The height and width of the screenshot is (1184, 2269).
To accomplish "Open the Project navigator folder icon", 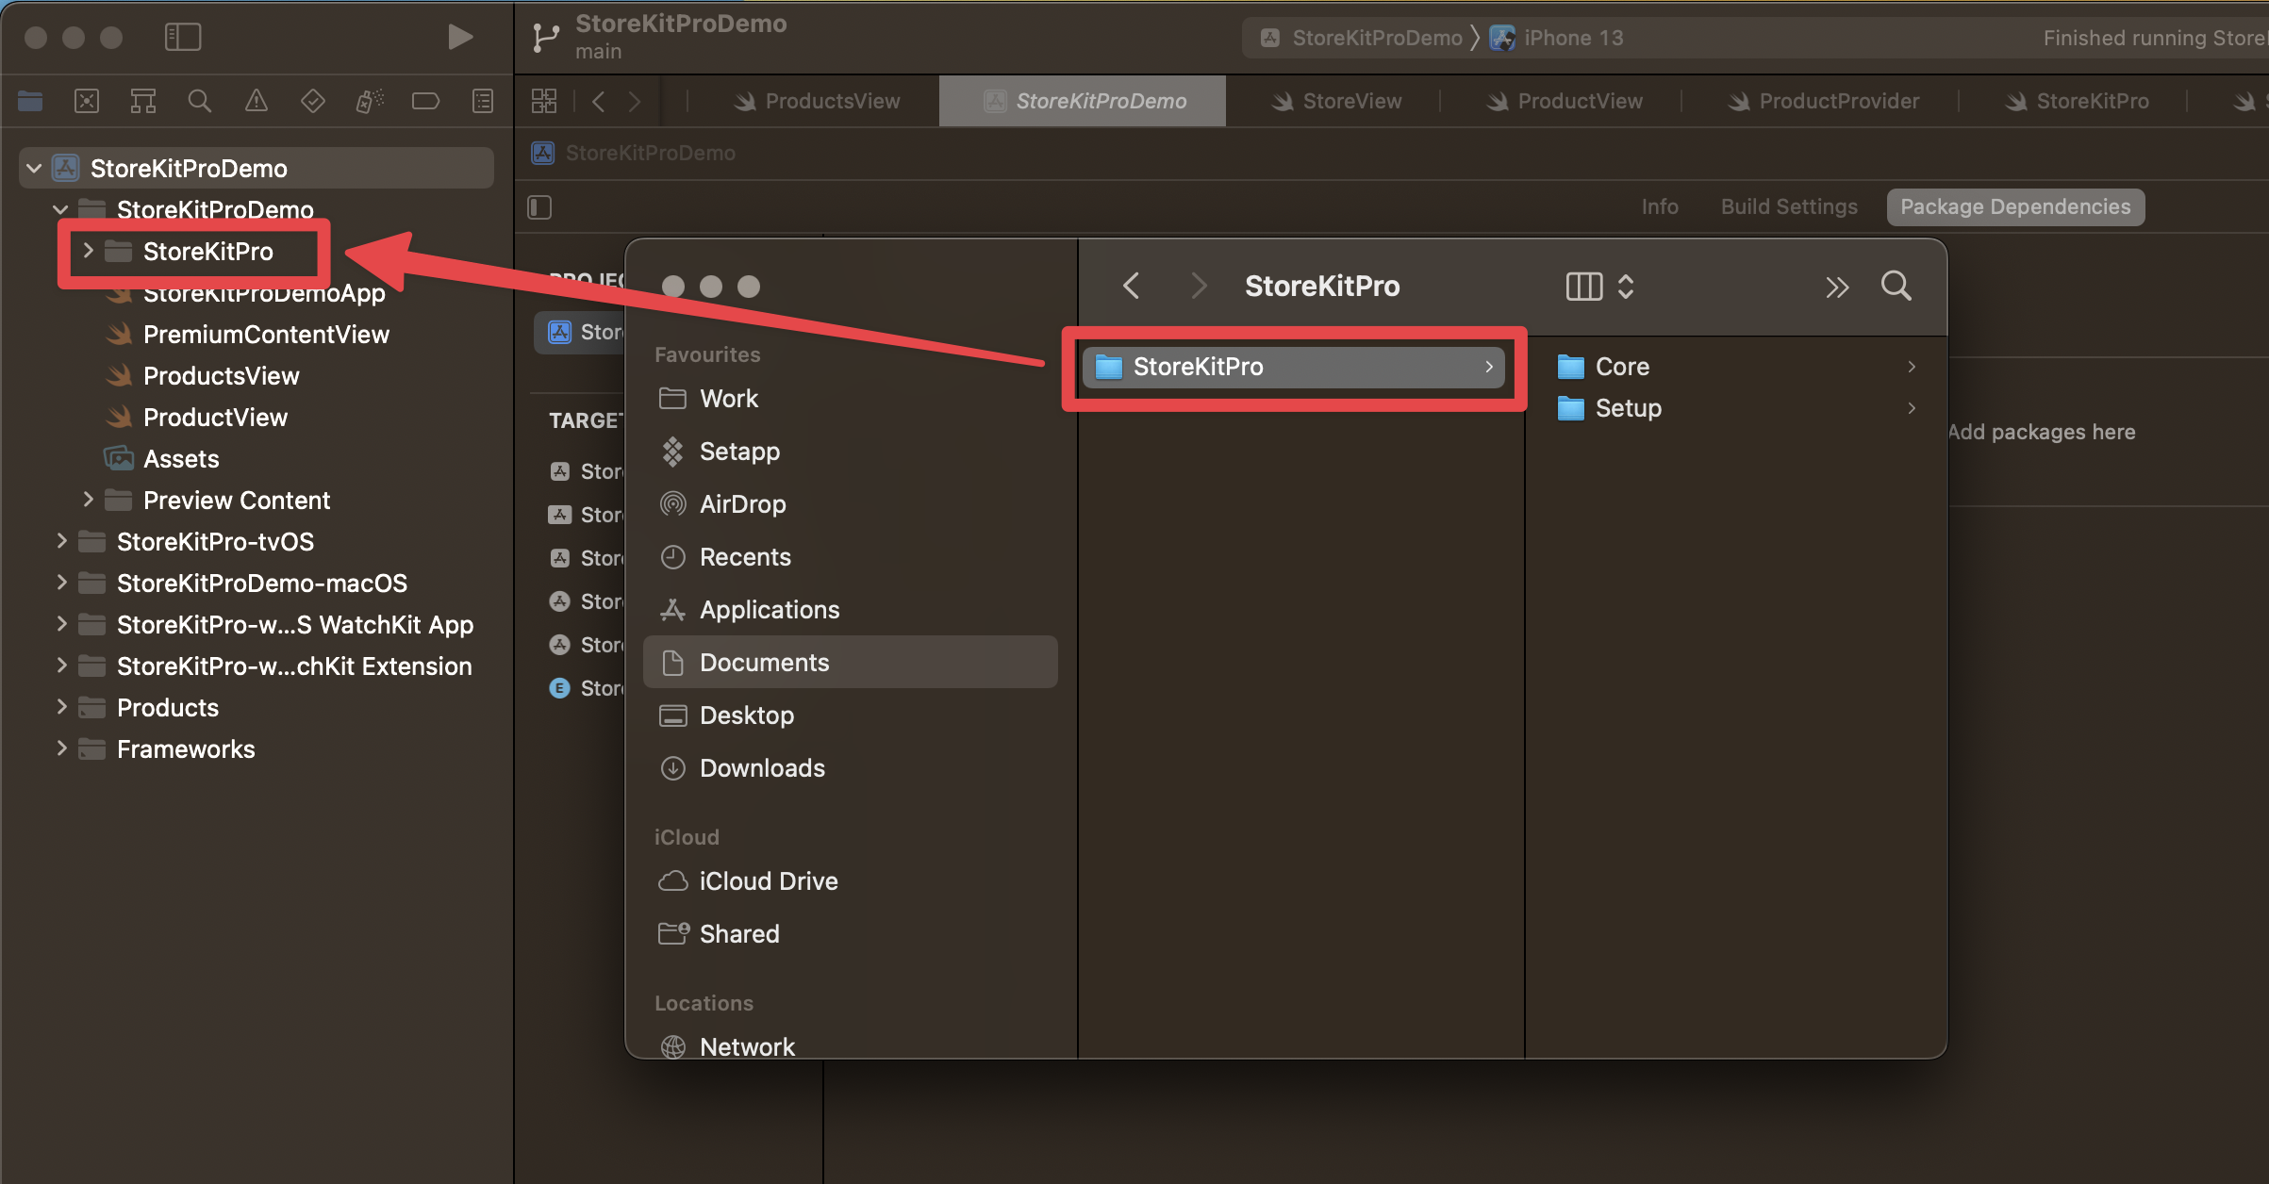I will click(30, 101).
